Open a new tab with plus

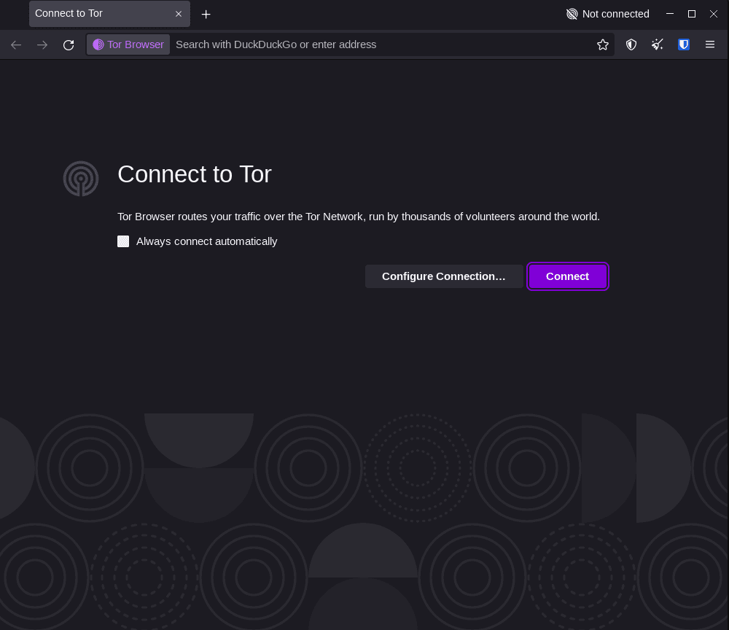[206, 15]
